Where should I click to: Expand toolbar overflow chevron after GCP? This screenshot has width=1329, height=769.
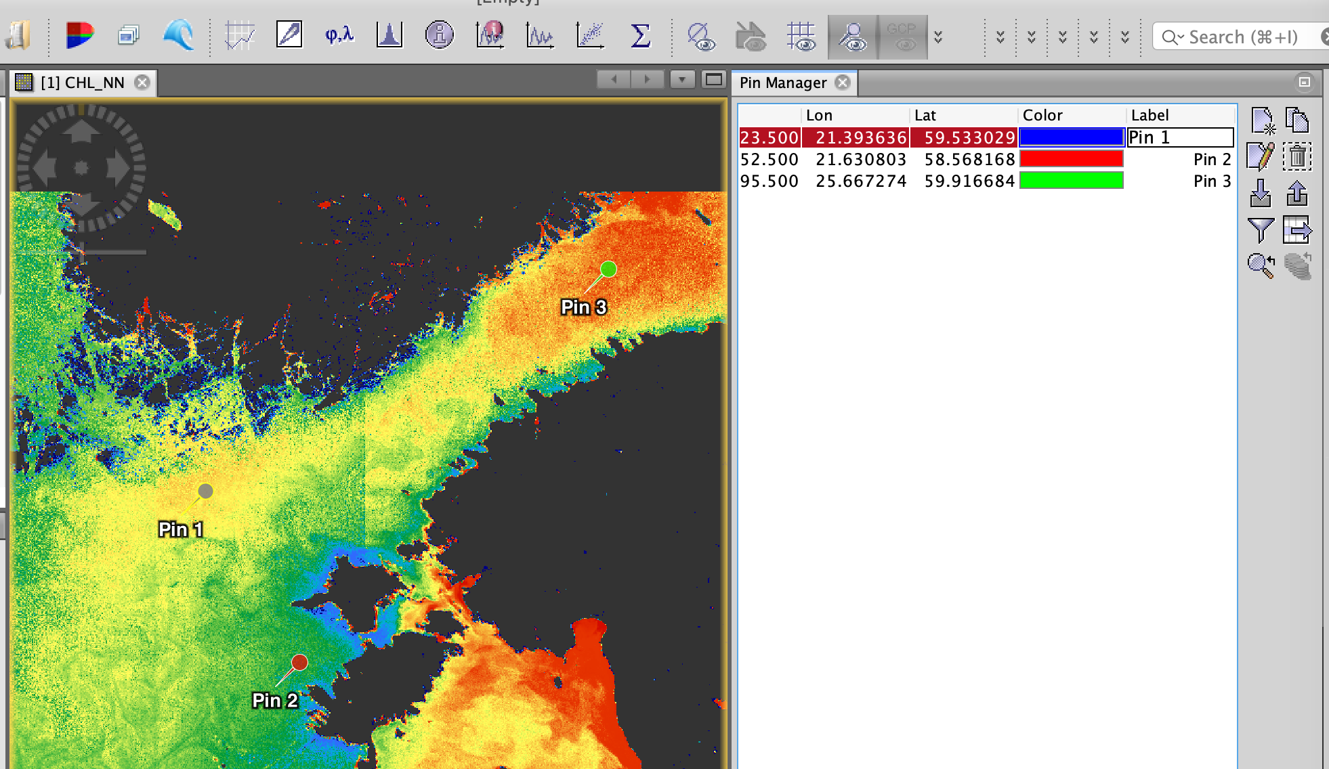coord(938,37)
